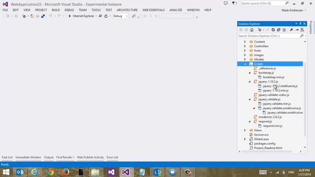The height and width of the screenshot is (177, 315).
Task: Click the Save All toolbar icon
Action: [x=43, y=16]
